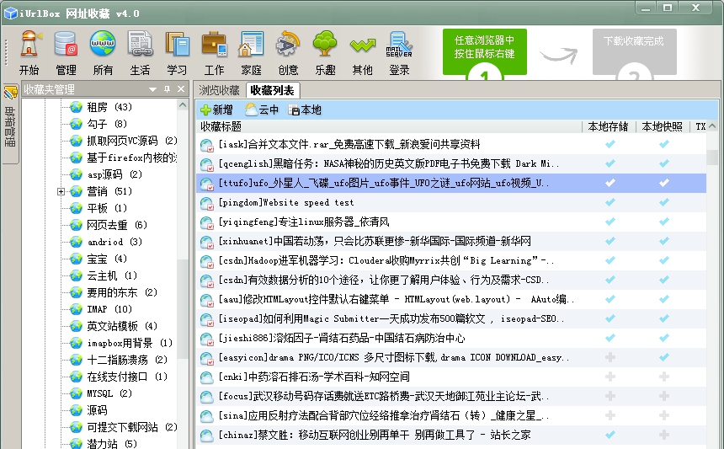Select the 租房 (43) folder
724x449 pixels.
click(x=109, y=107)
